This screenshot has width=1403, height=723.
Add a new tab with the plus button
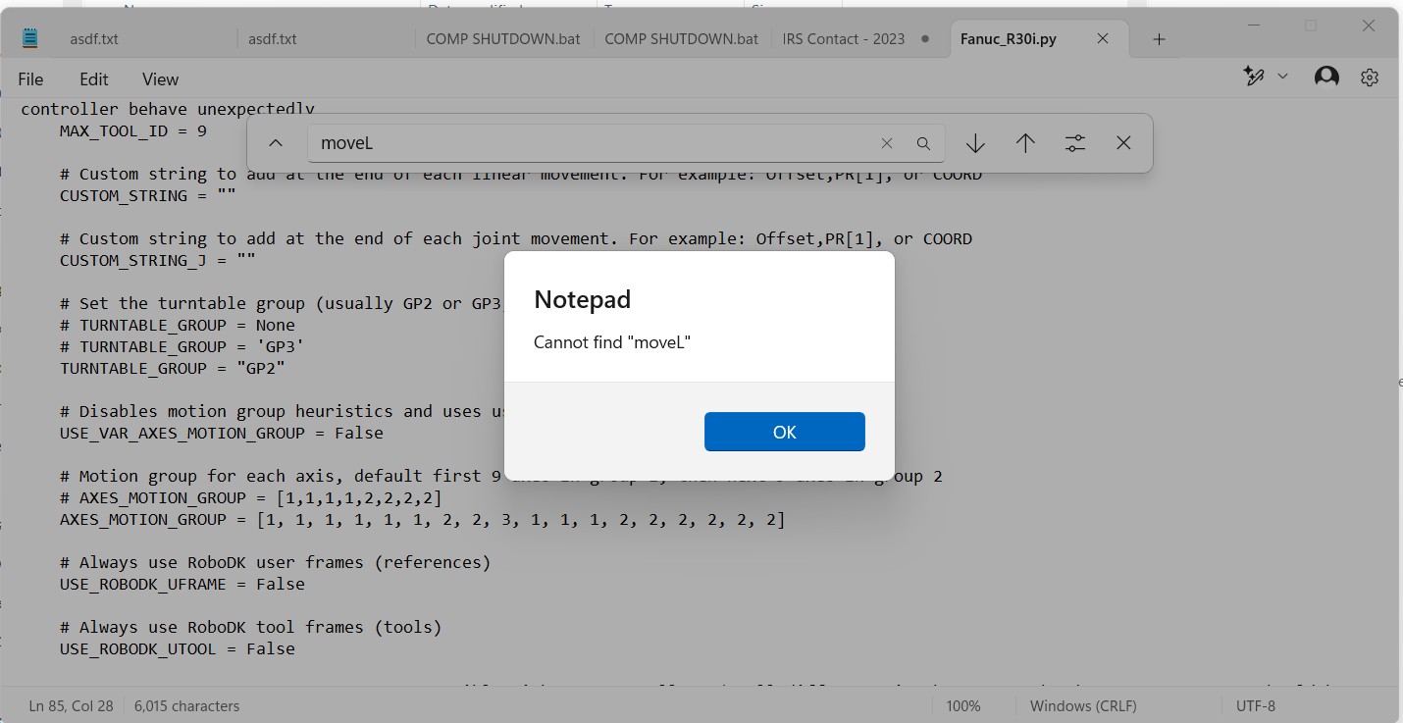[x=1159, y=39]
